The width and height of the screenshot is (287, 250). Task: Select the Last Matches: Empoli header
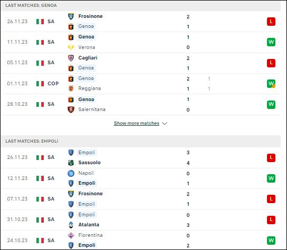(140, 141)
